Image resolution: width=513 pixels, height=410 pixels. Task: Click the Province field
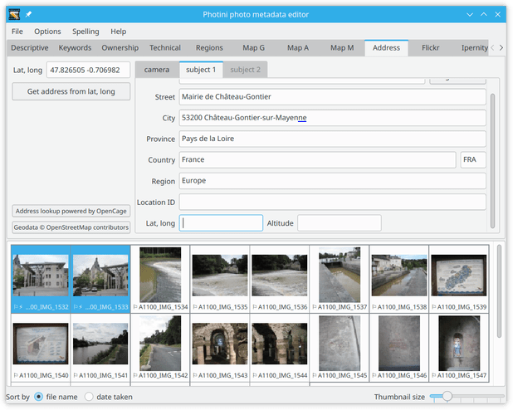[332, 139]
